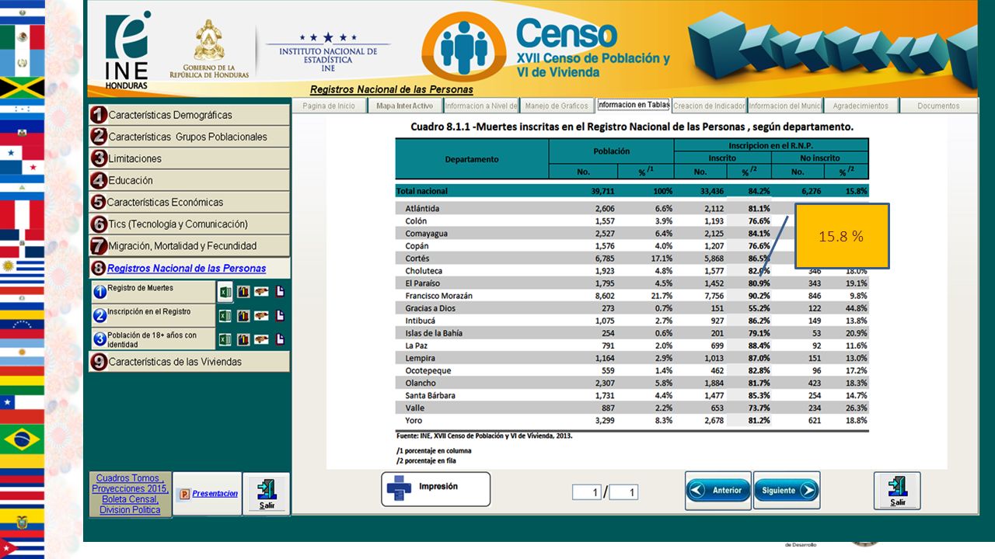Select Inscripción en el Registro sub-item
Screen dimensions: 995x559
(x=152, y=315)
